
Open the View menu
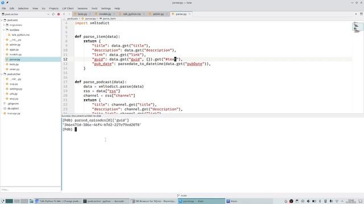[35, 8]
